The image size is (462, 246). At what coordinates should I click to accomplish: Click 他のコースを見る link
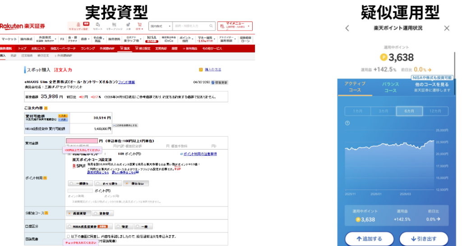[432, 84]
